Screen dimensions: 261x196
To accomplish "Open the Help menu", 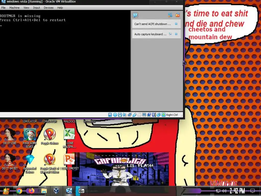I will (x=60, y=8).
